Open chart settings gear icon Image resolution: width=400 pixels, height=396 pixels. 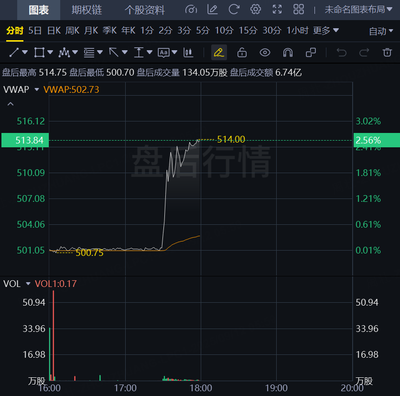click(x=256, y=9)
